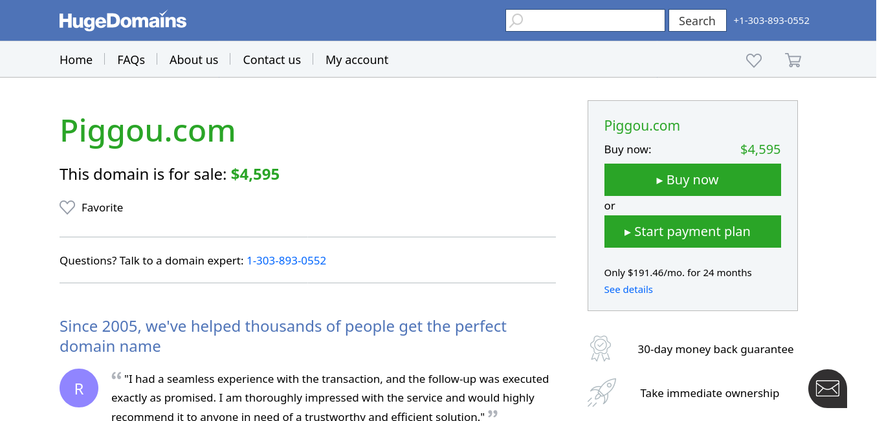The width and height of the screenshot is (884, 421).
Task: Call domain expert at 1-303-893-0552 link
Action: click(x=286, y=261)
